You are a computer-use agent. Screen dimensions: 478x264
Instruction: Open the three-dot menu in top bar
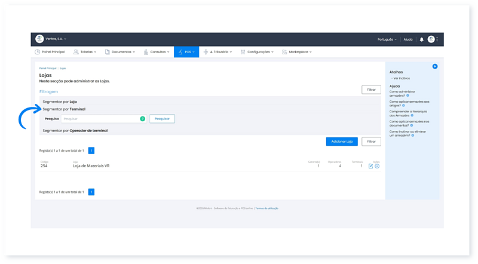pyautogui.click(x=437, y=39)
